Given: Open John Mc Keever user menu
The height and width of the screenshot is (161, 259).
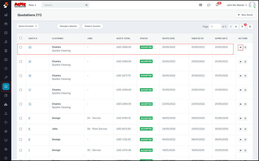Looking at the screenshot, I should (x=237, y=5).
